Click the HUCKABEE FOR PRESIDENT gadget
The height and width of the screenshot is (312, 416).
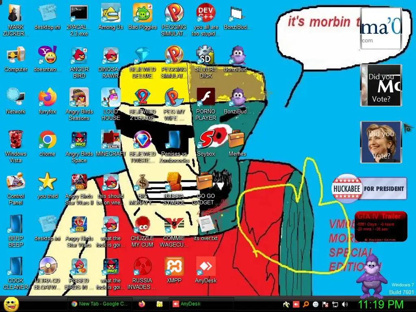[x=369, y=188]
